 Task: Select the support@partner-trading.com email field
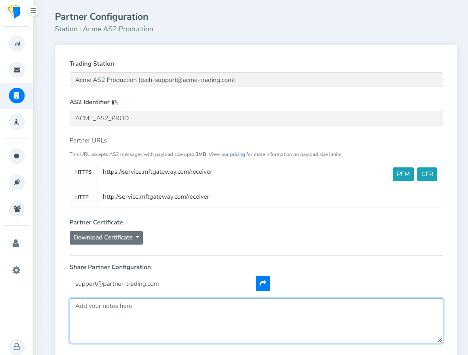(x=162, y=283)
